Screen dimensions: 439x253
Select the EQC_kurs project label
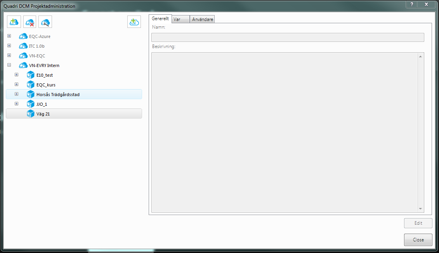[46, 85]
